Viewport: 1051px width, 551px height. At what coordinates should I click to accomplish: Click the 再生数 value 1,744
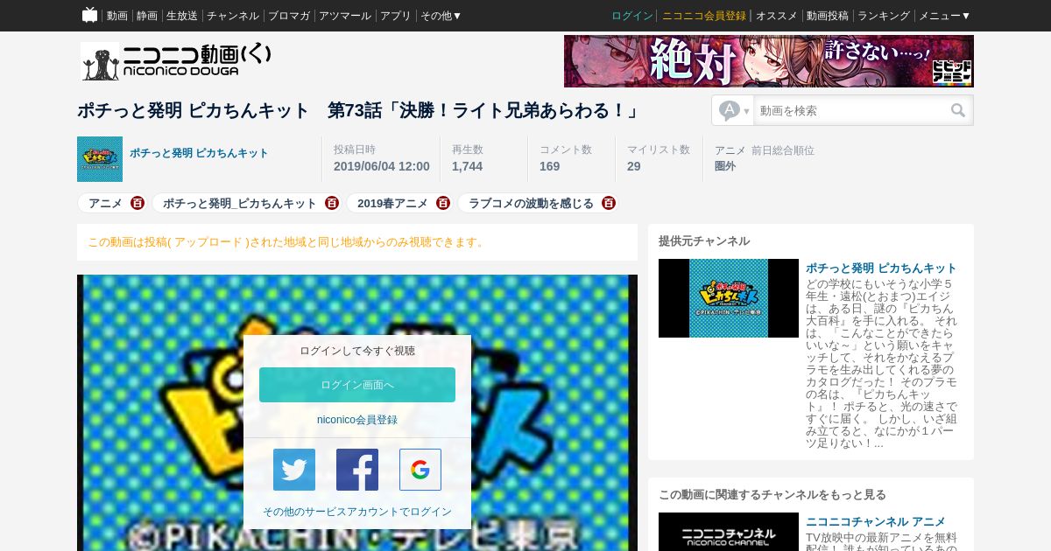[467, 166]
